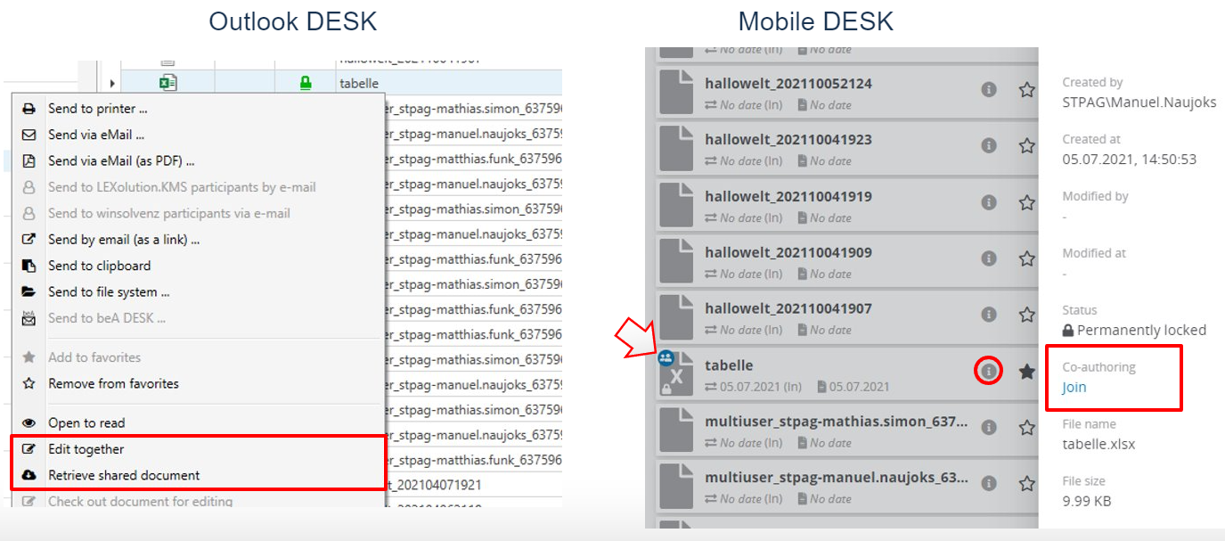Open info for hallowelt_202110041909

point(988,258)
